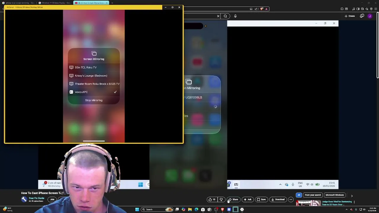Join the Your Fix Guide channel
The image size is (379, 213).
point(52,199)
